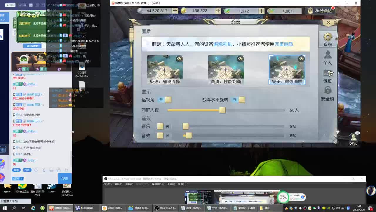Add silver via plus next to 44,520,317
Viewport: 376px width, 212px height.
[175, 11]
